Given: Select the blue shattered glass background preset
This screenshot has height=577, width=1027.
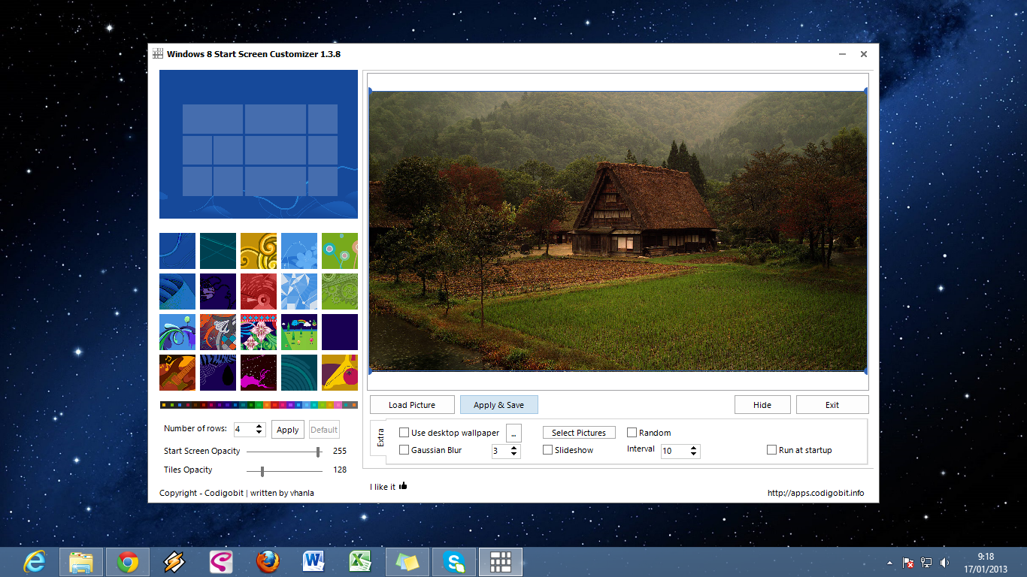Looking at the screenshot, I should point(298,291).
